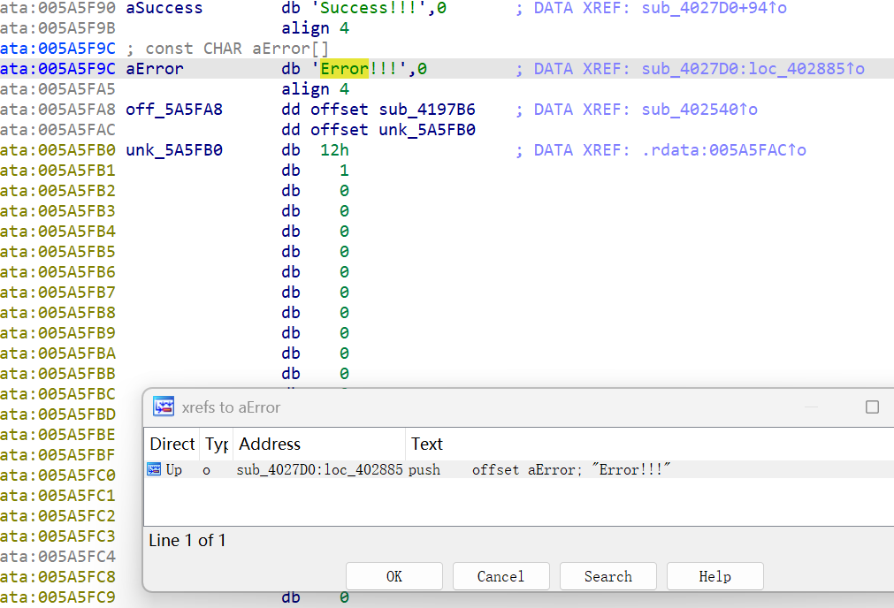Image resolution: width=894 pixels, height=608 pixels.
Task: Maximize the xrefs to aError dialog
Action: coord(872,407)
